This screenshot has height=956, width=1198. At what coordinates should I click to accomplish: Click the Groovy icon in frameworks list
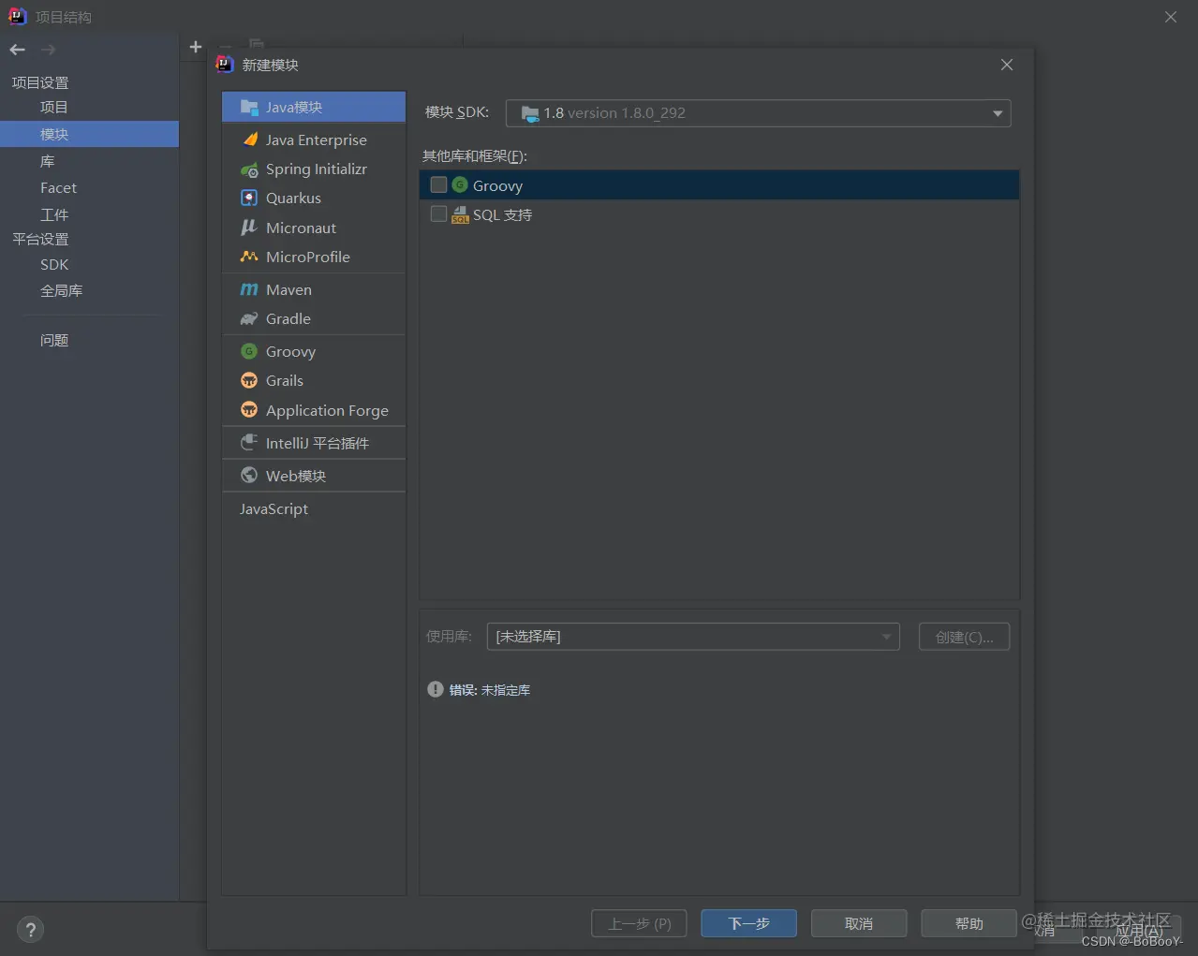click(460, 184)
